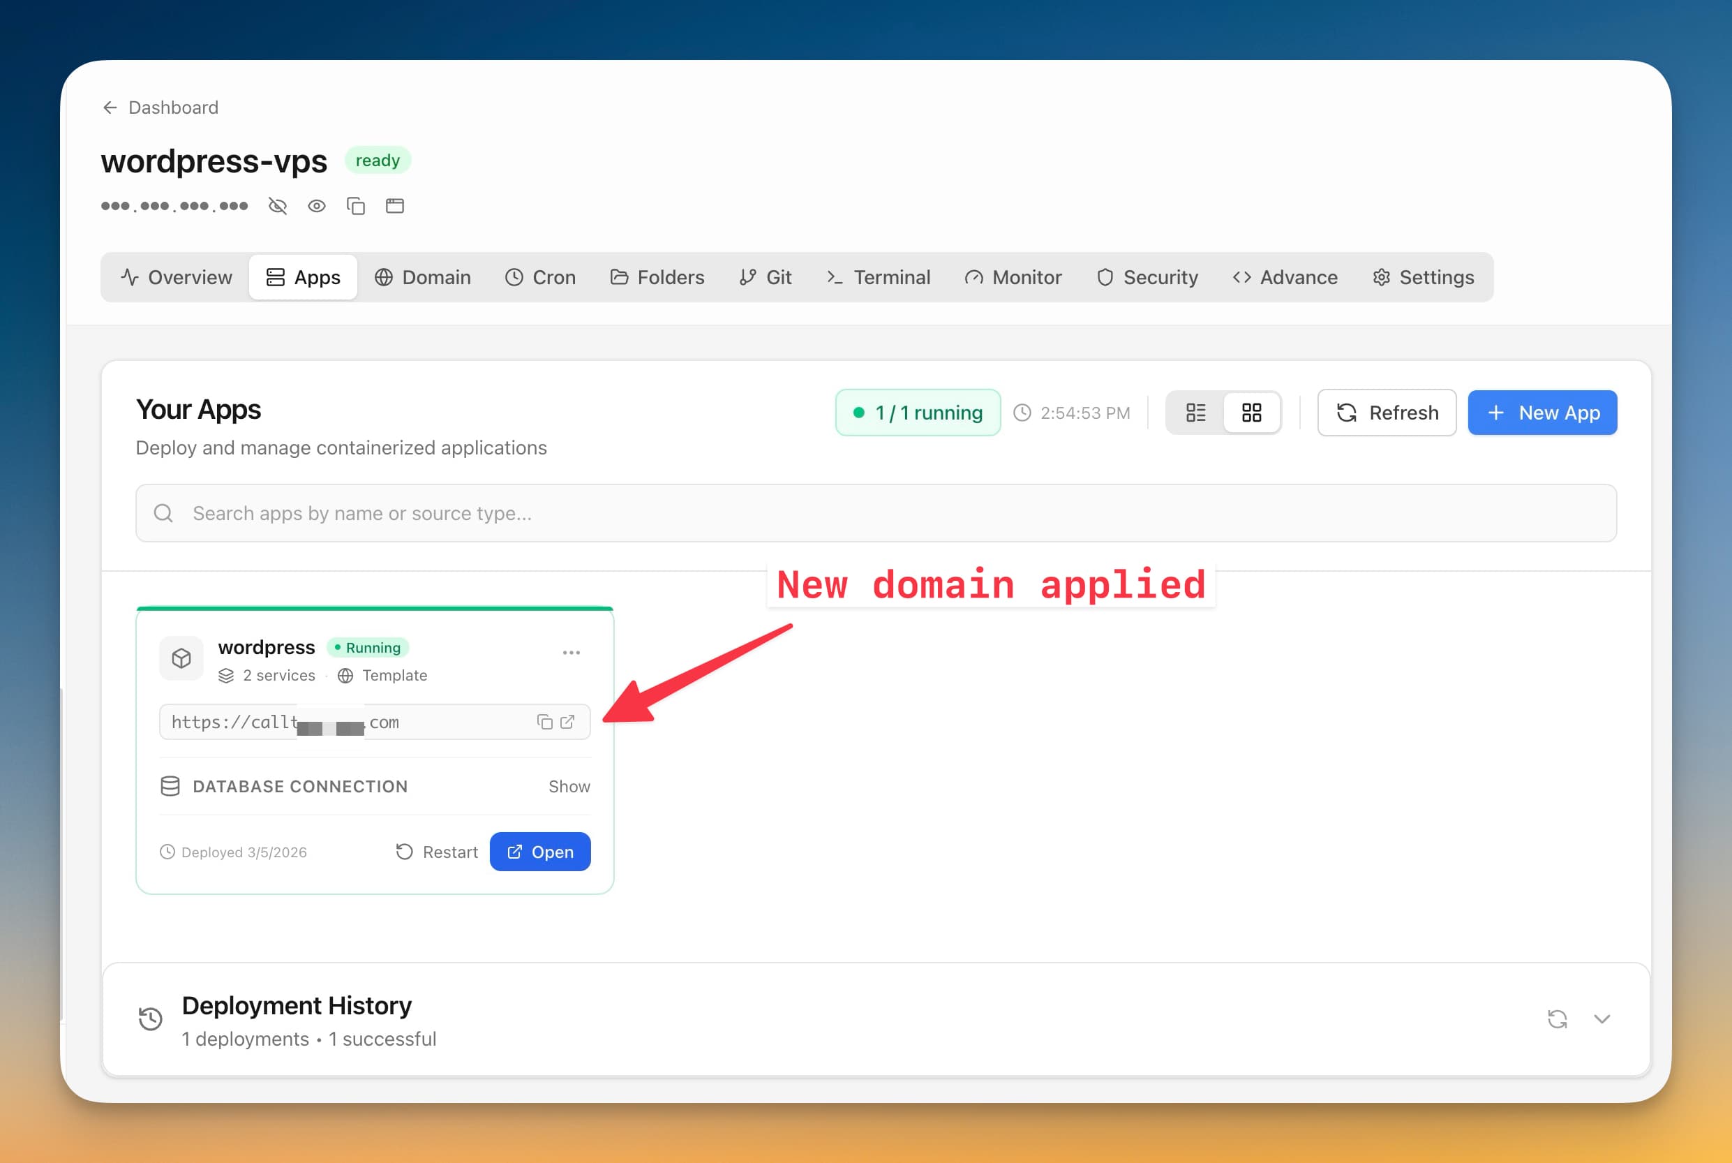Screen dimensions: 1732x1163
Task: Go back to Dashboard
Action: (x=158, y=107)
